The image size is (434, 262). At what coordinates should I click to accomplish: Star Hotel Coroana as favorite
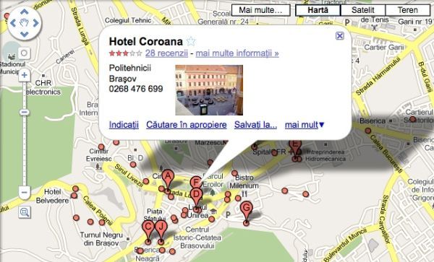(x=191, y=41)
